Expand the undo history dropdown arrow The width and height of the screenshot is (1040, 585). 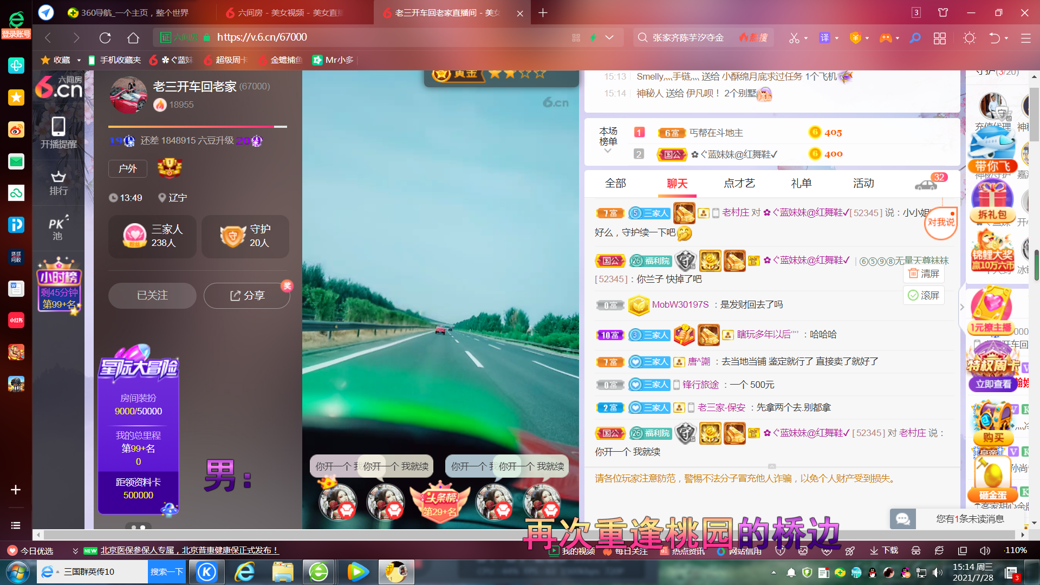1006,38
